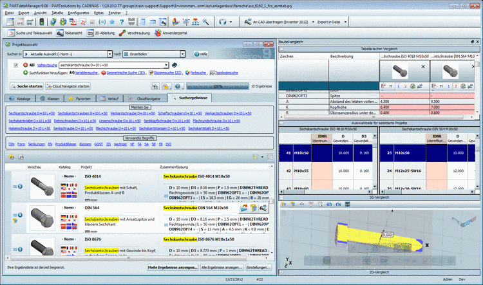The image size is (483, 285).
Task: Click the 100% search progress bar
Action: [x=218, y=86]
